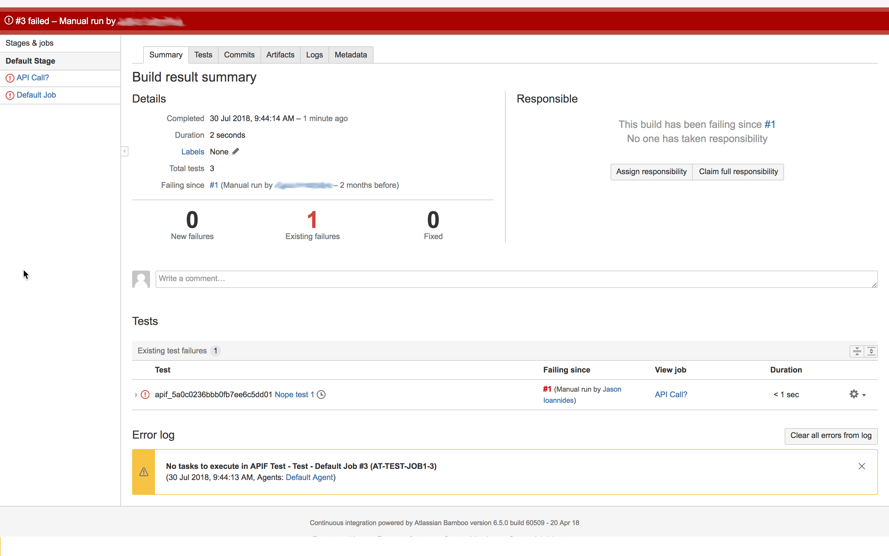Open the Artifacts tab

tap(280, 55)
